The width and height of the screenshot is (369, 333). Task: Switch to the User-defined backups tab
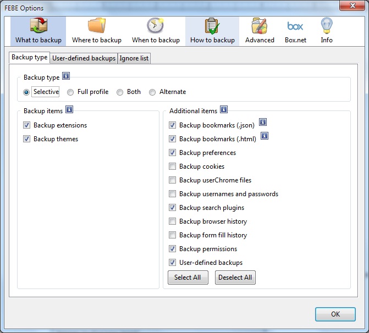click(x=84, y=58)
